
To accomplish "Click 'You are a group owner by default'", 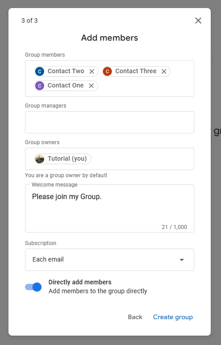I will [x=66, y=175].
